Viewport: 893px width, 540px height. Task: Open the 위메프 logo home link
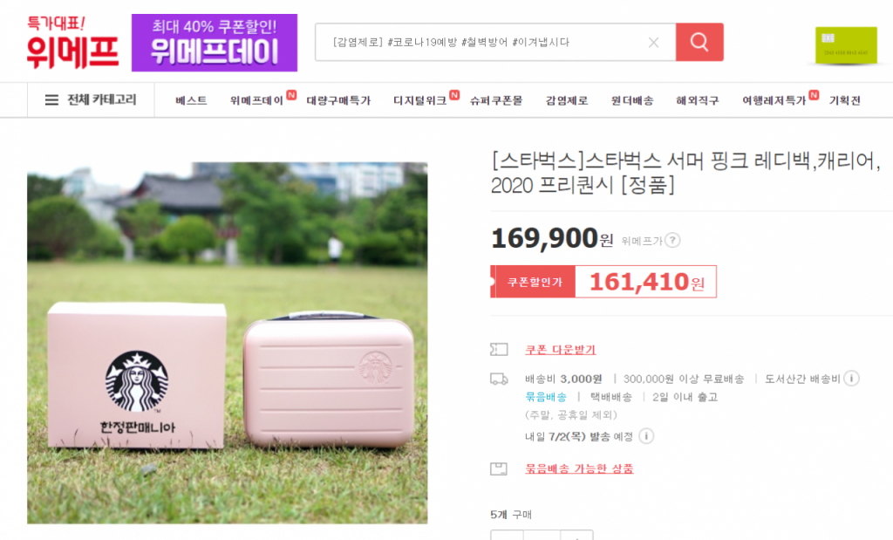tap(72, 43)
